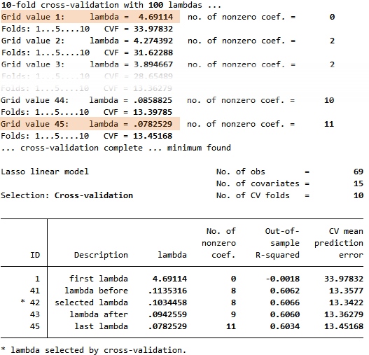Click CV mean prediction error 13.36279 in the table
This screenshot has height=355, width=369.
(344, 314)
